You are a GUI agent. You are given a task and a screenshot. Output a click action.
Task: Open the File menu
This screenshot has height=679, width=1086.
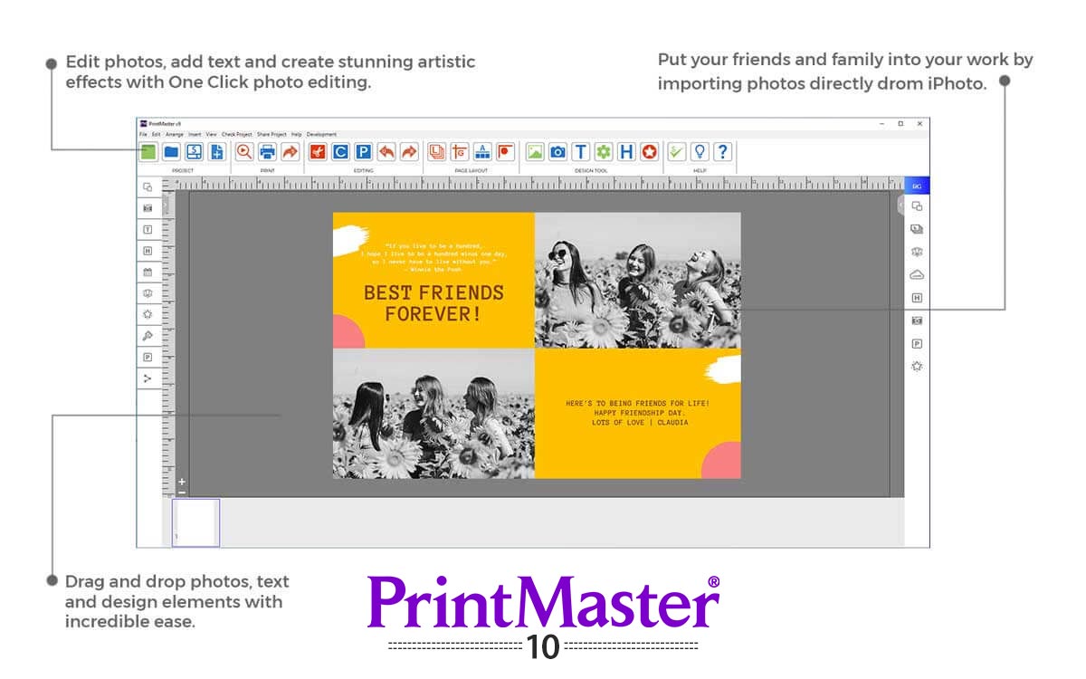143,133
